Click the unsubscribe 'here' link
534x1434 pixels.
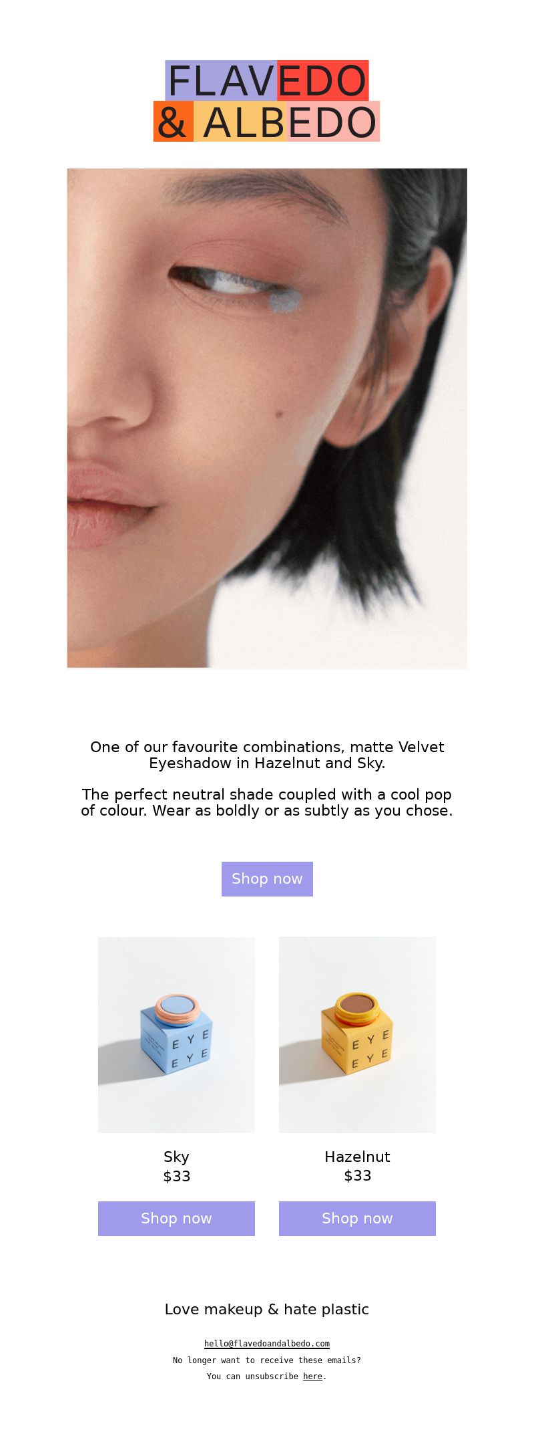click(x=312, y=1376)
